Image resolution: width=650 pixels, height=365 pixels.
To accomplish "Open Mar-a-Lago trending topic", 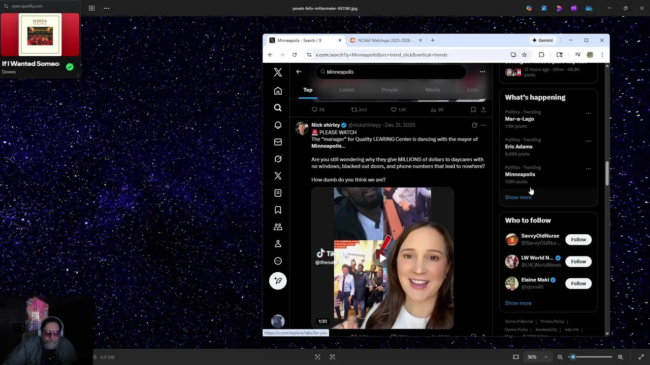I will 519,119.
